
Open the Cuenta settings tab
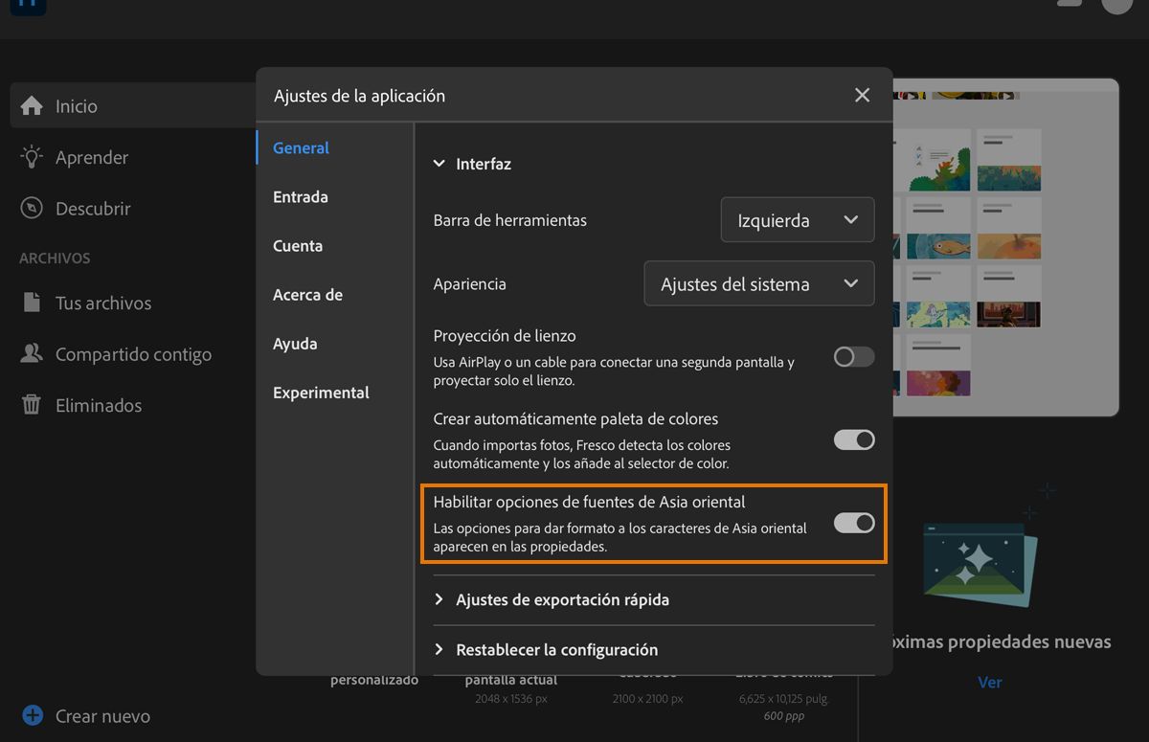coord(298,245)
